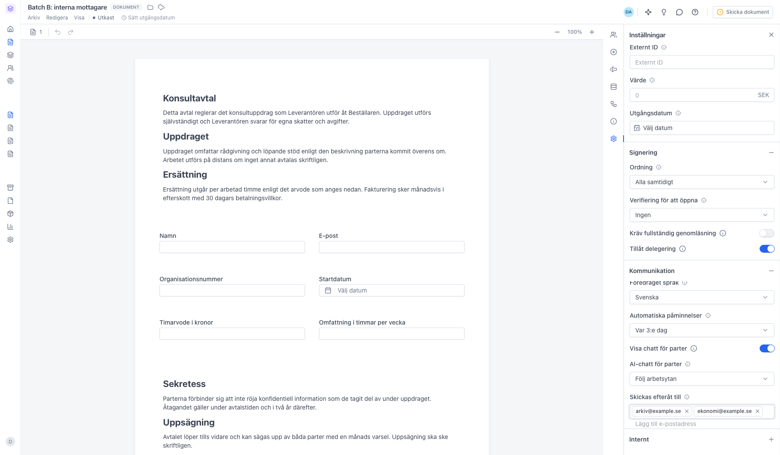Enable Kräv fullständig genomläsning toggle
780x455 pixels.
tap(767, 233)
